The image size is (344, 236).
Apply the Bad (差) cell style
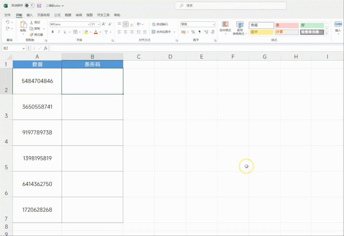287,25
